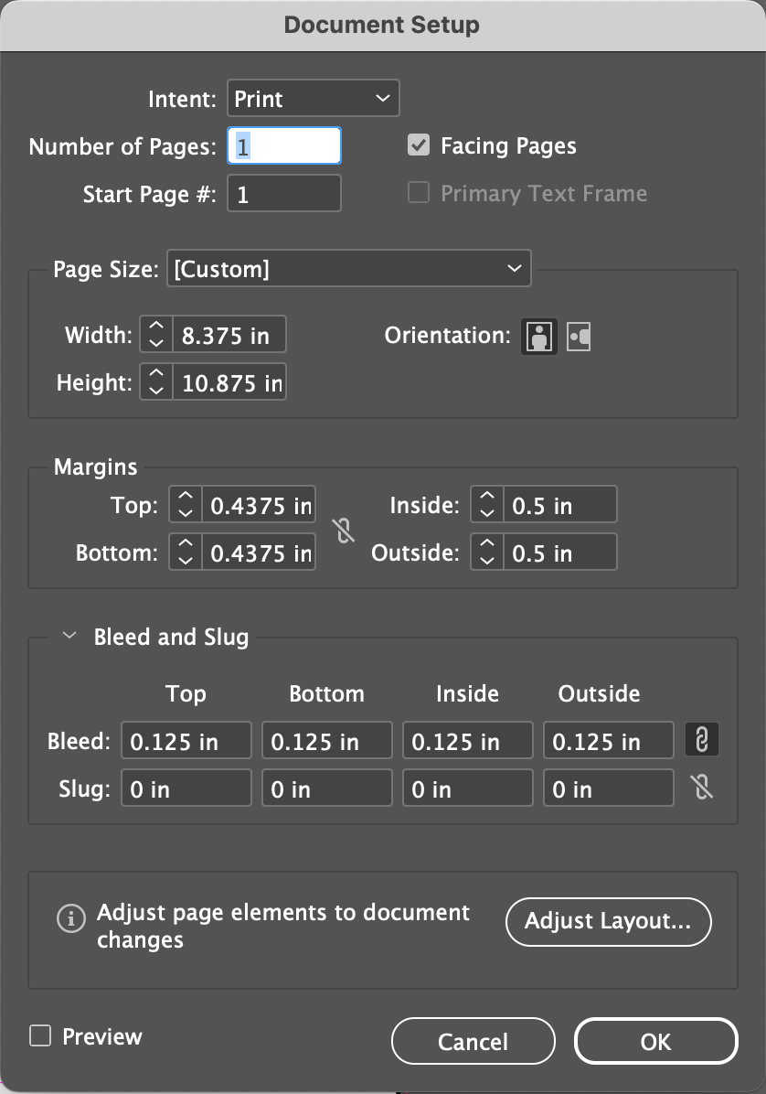This screenshot has height=1094, width=766.
Task: Click Top margin stepper arrows
Action: point(186,504)
